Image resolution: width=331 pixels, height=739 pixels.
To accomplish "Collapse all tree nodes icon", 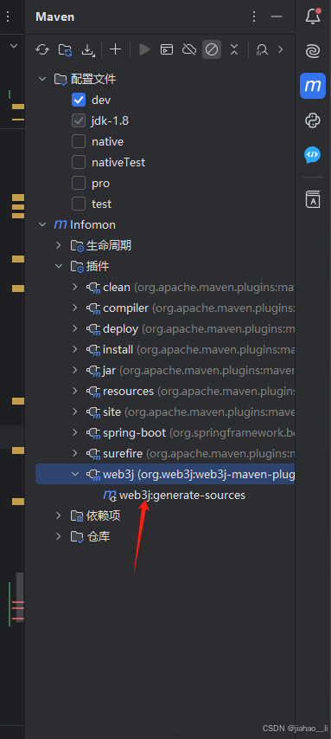I will tap(234, 49).
